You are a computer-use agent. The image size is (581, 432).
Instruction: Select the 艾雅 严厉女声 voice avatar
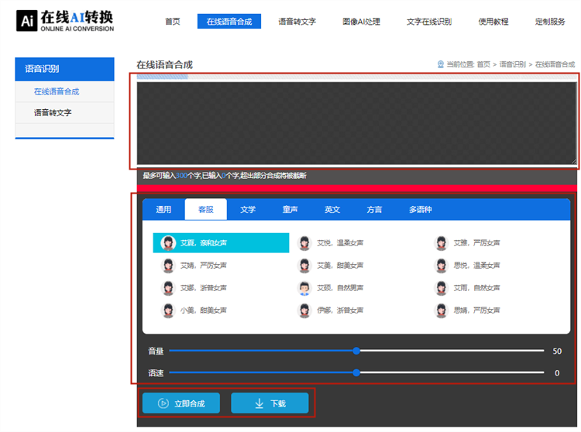click(x=441, y=243)
